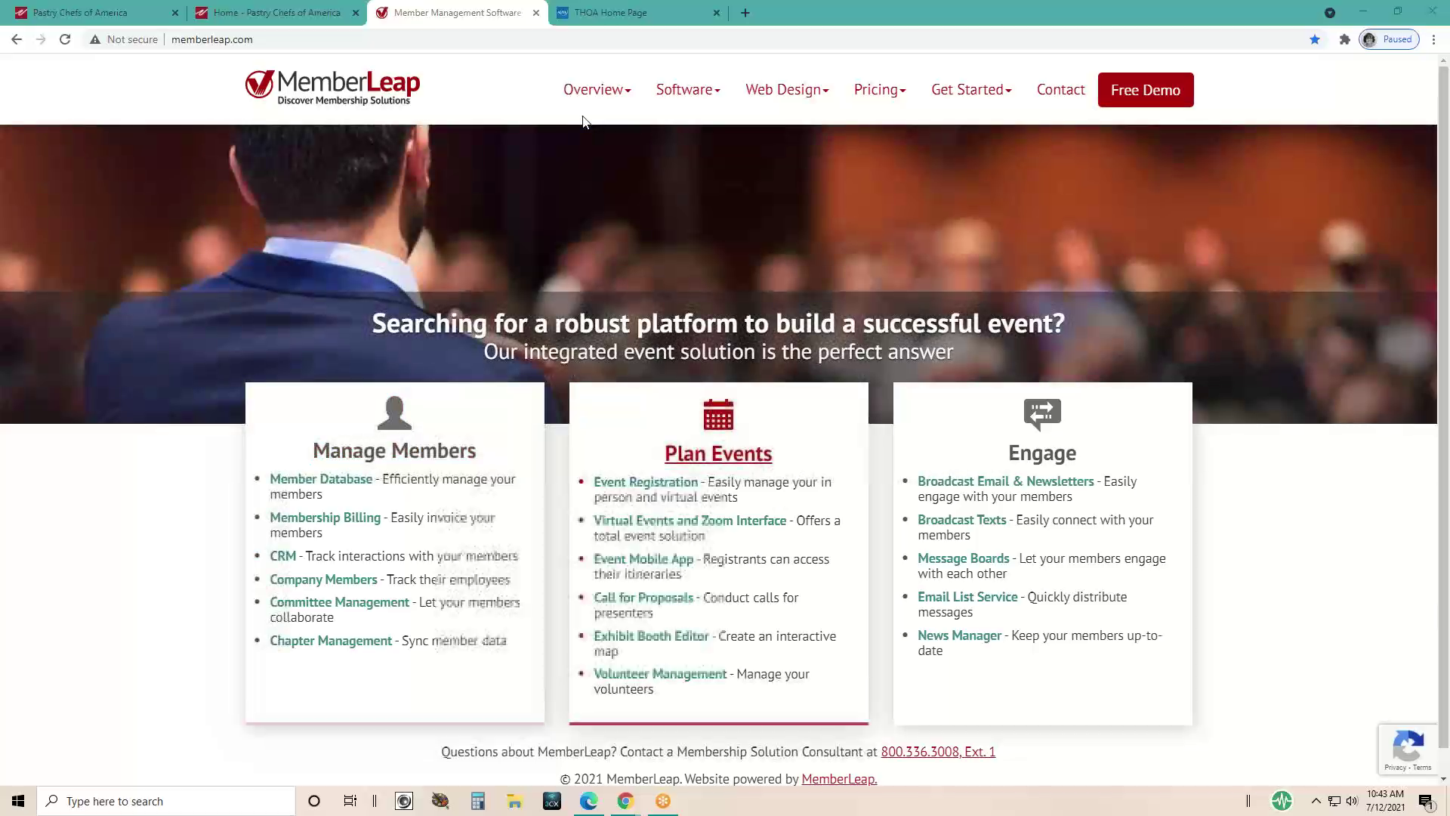Image resolution: width=1450 pixels, height=816 pixels.
Task: Open the Event Mobile App link
Action: (643, 559)
